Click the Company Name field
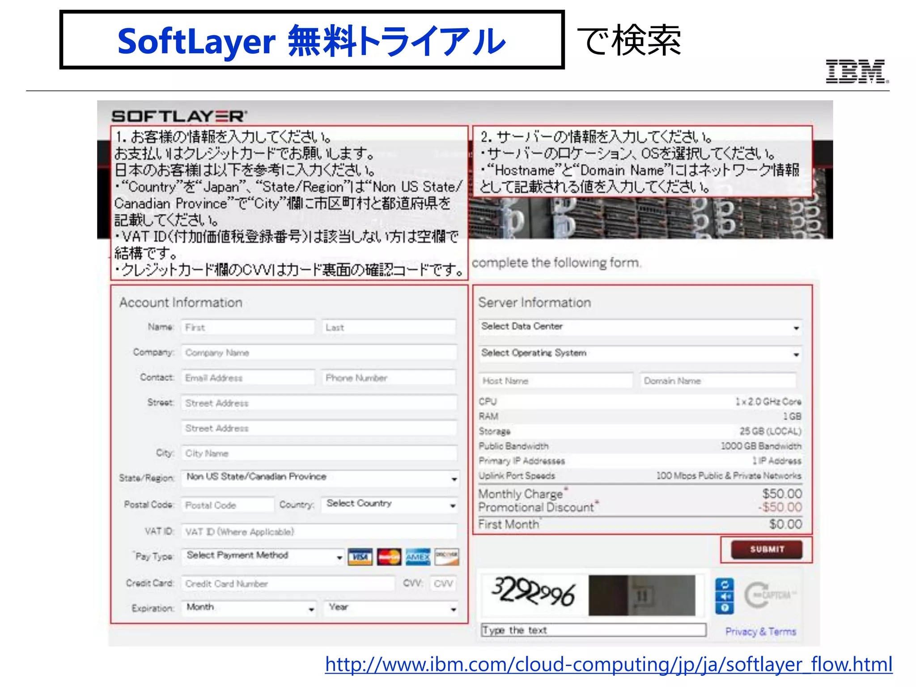916x687 pixels. click(x=319, y=352)
